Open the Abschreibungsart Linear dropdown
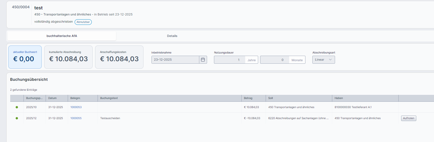Viewport: 434px width, 142px height. click(x=323, y=60)
